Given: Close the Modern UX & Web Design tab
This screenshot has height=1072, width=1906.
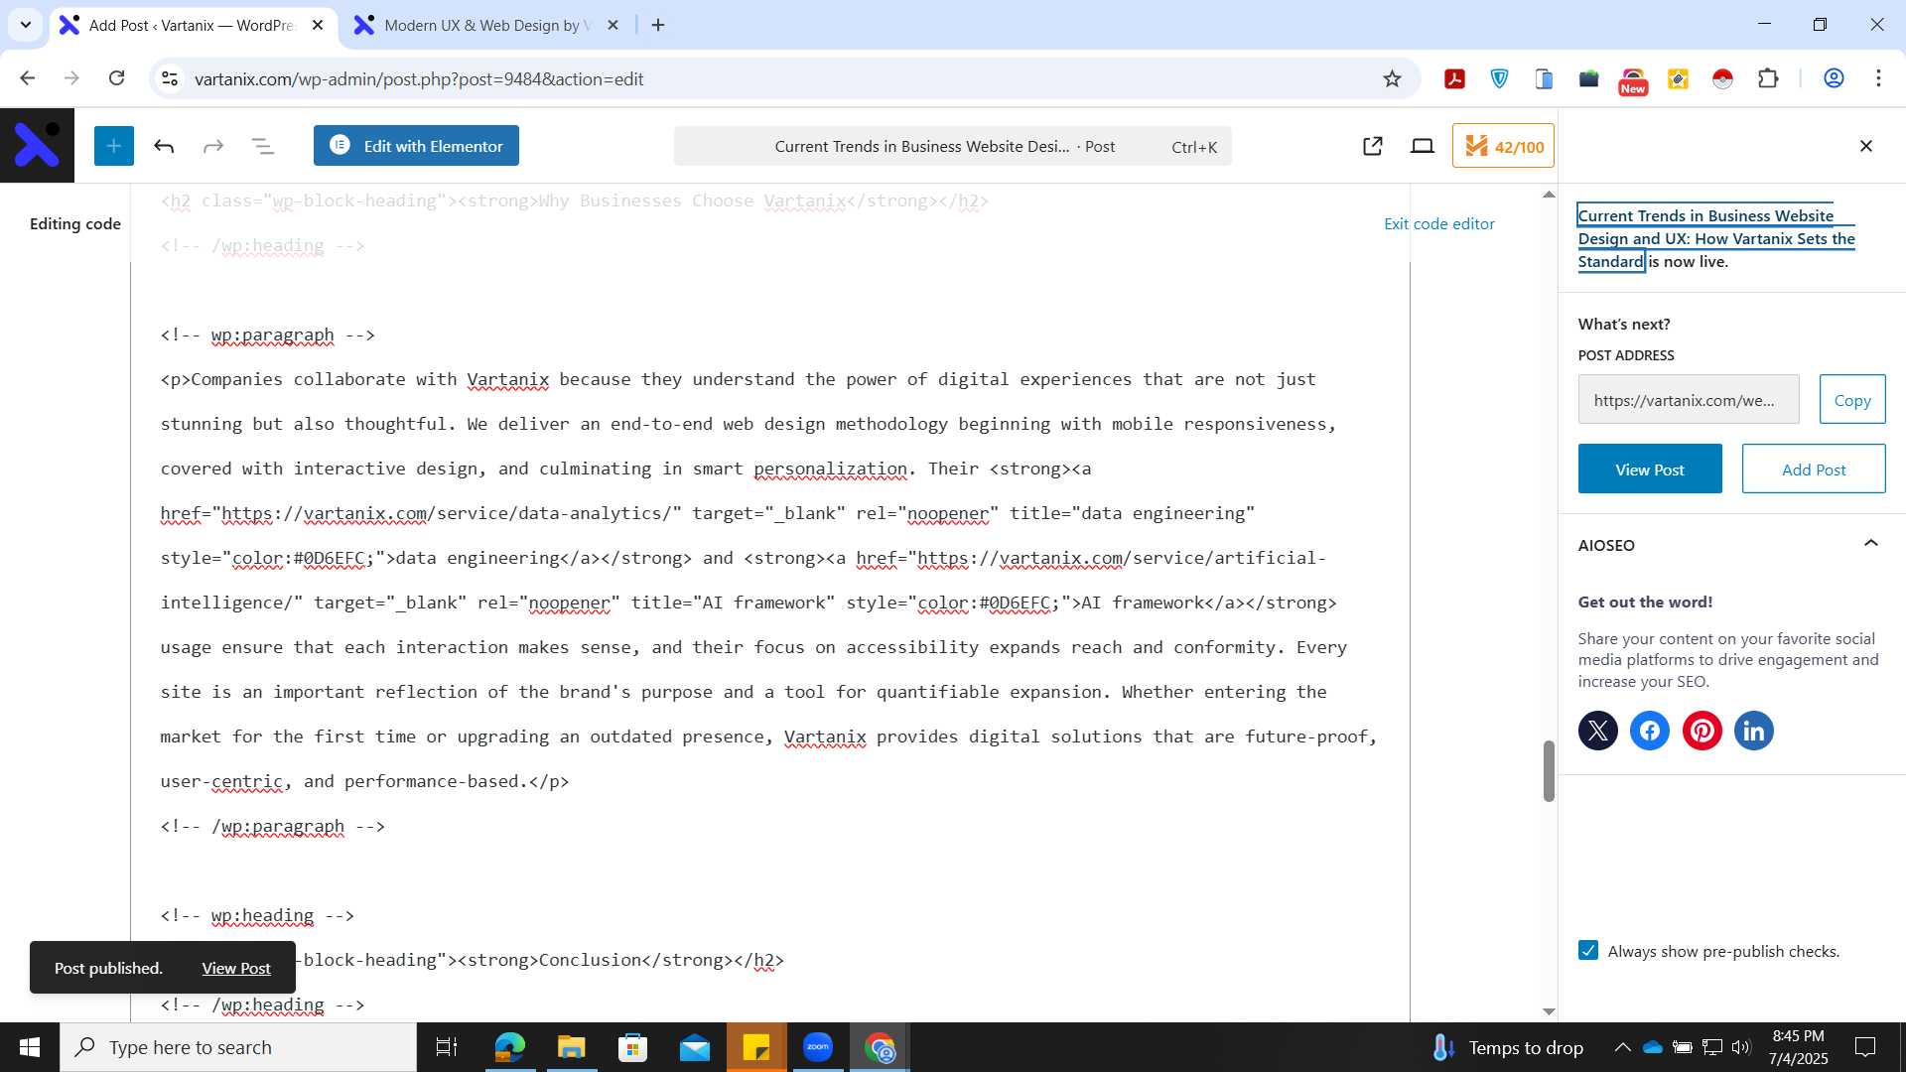Looking at the screenshot, I should [613, 25].
